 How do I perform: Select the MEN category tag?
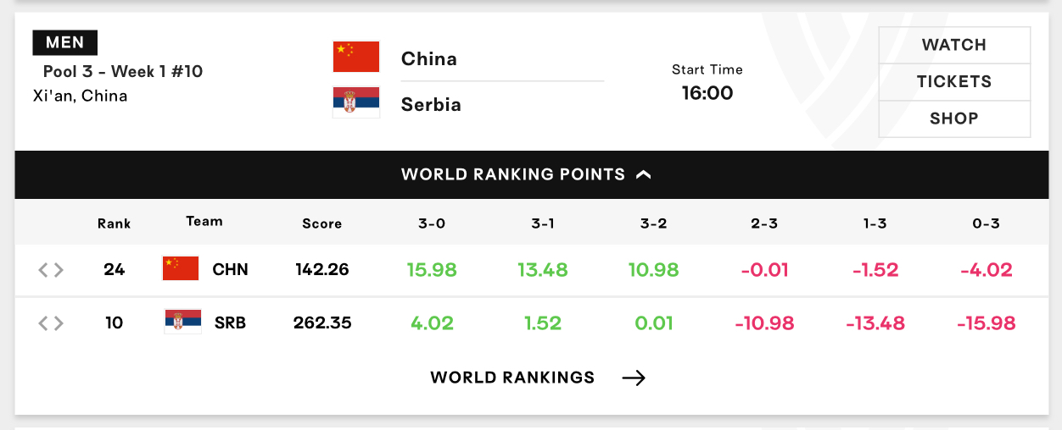coord(65,42)
